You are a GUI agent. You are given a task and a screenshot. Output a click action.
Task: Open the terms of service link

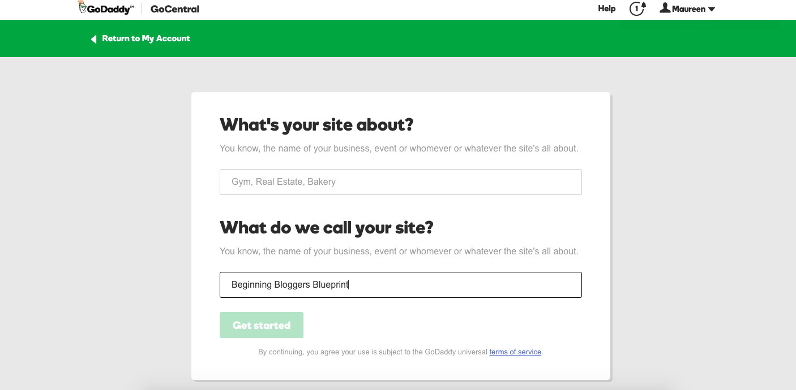point(515,352)
